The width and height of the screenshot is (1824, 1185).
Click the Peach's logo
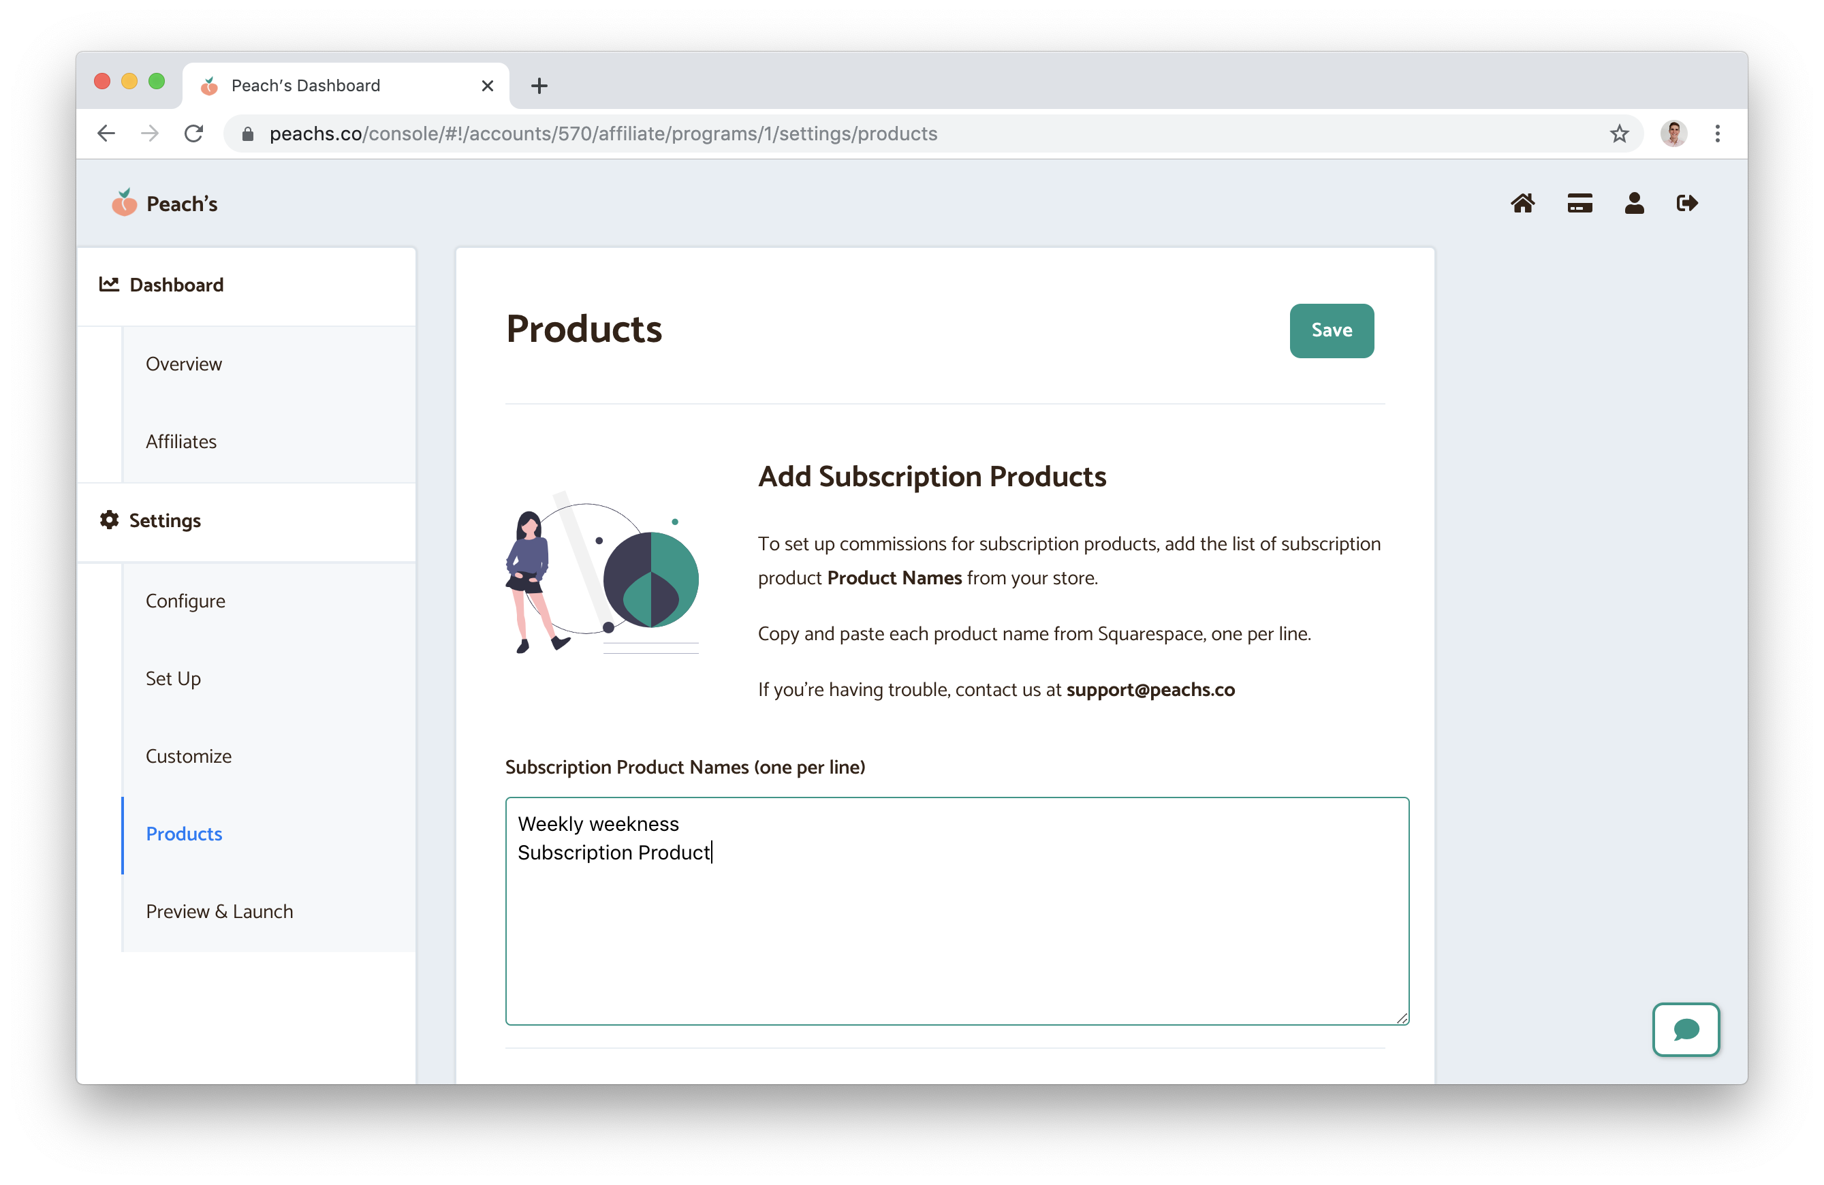pos(165,204)
